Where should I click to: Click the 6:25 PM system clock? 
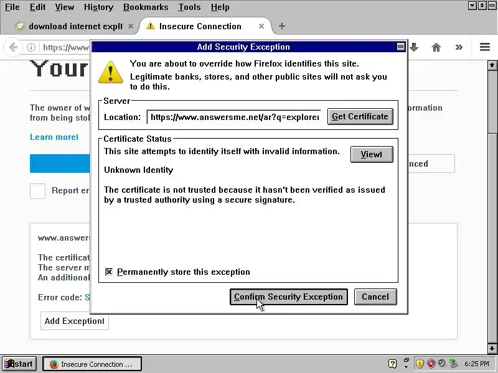point(477,364)
